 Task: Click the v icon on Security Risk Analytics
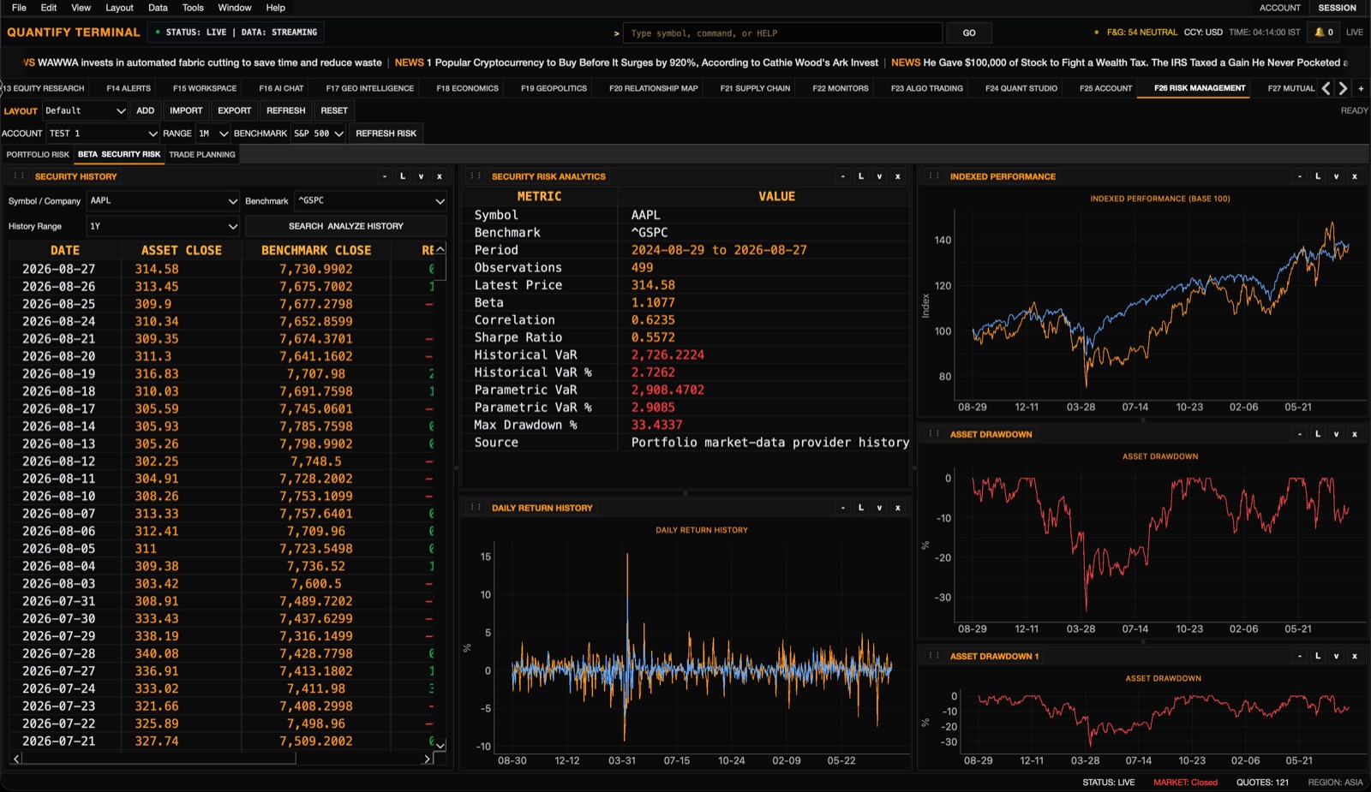pyautogui.click(x=879, y=176)
